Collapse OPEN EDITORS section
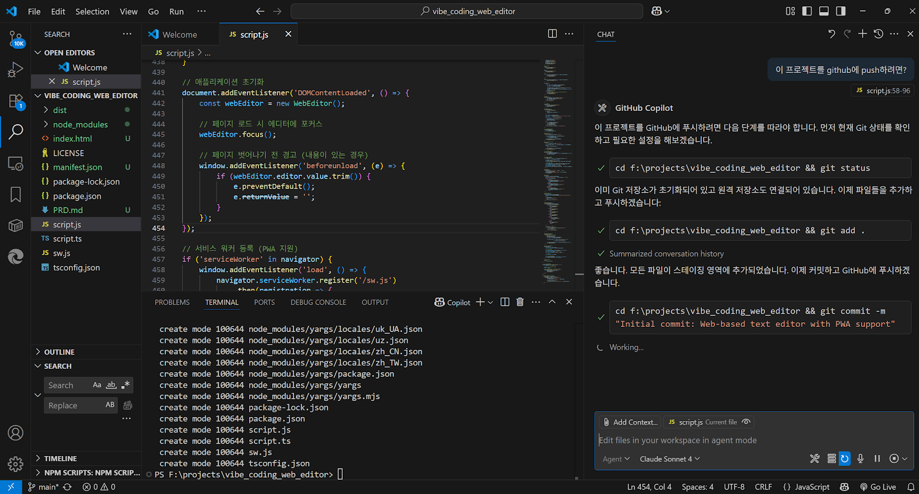Image resolution: width=919 pixels, height=494 pixels. pos(69,52)
